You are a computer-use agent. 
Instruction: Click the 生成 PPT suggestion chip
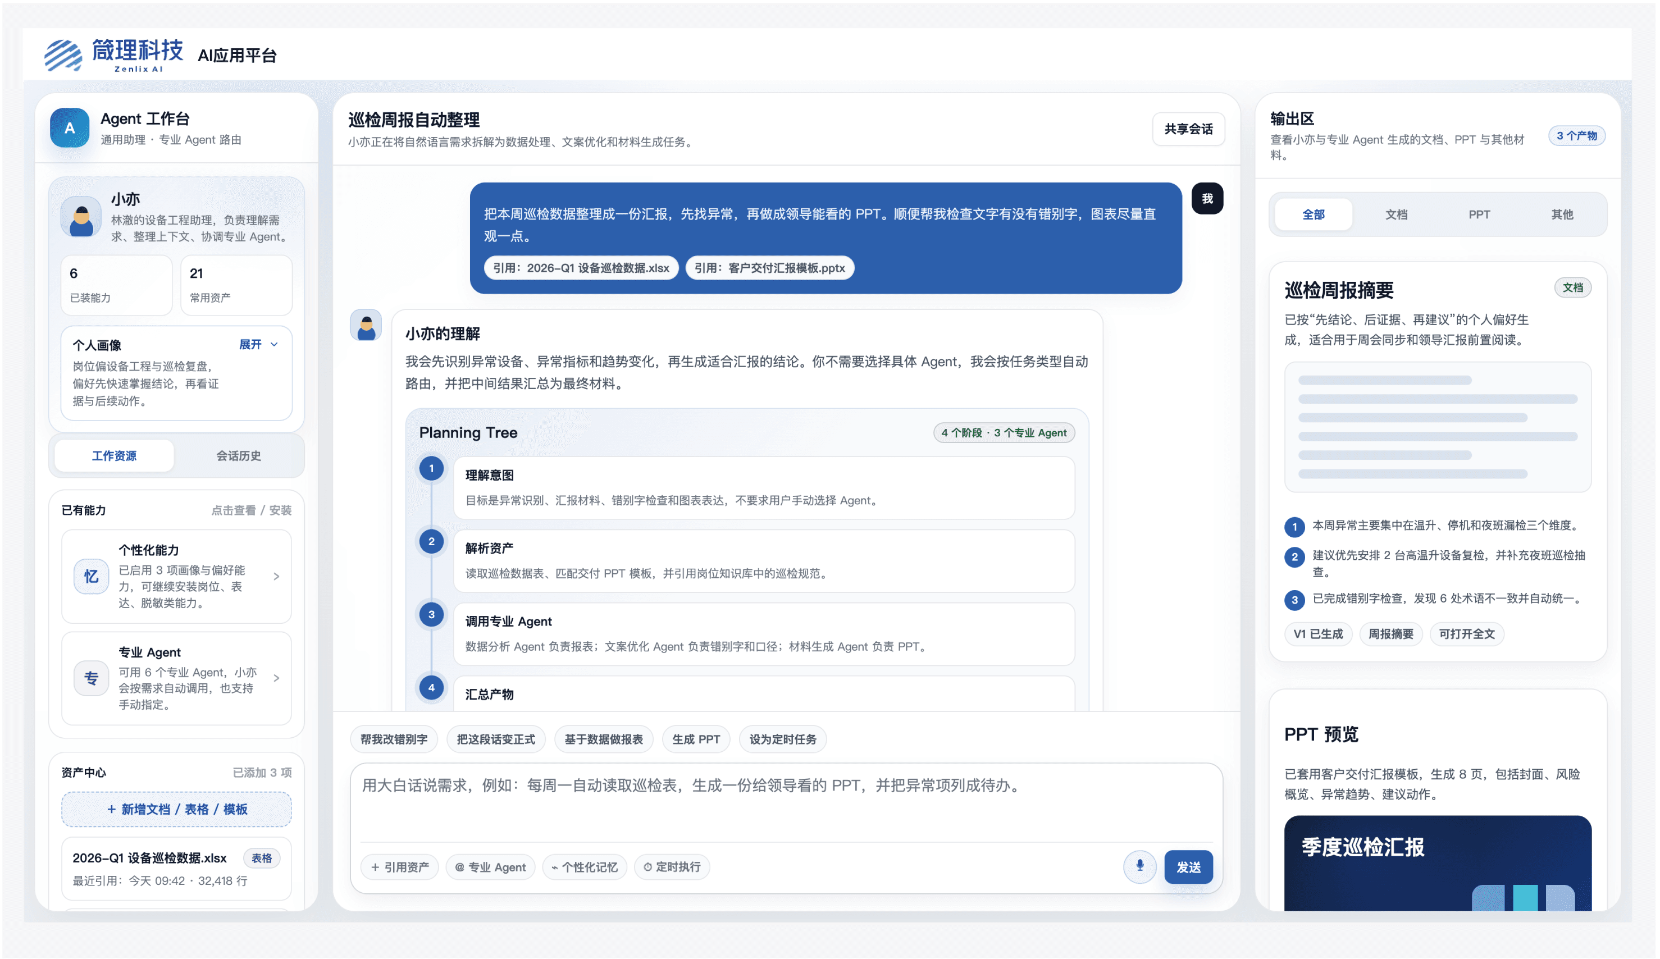click(x=696, y=739)
